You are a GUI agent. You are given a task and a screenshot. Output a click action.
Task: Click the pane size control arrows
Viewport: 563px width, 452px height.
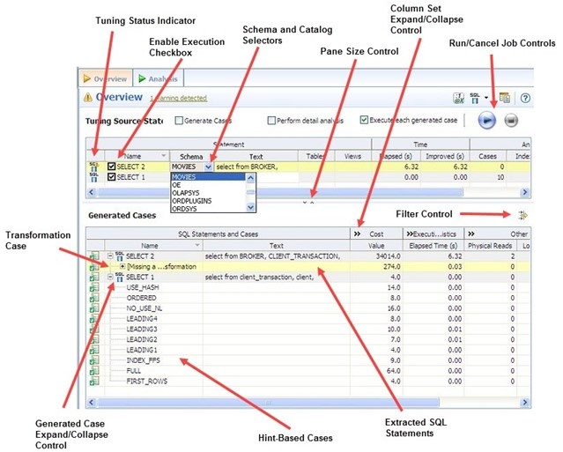308,203
